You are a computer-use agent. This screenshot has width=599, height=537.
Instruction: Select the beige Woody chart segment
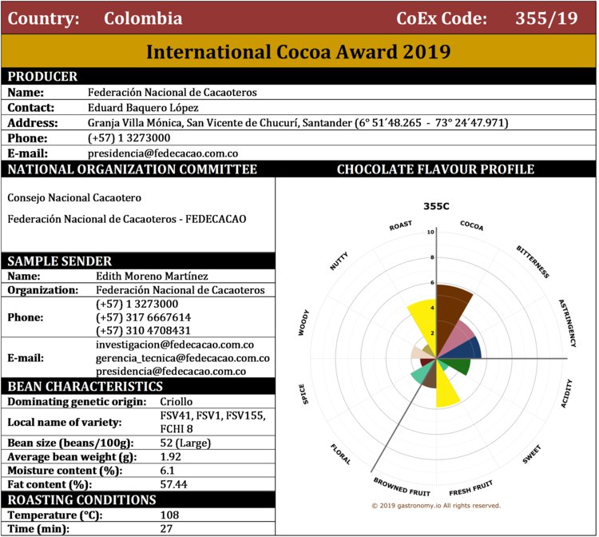coord(417,353)
